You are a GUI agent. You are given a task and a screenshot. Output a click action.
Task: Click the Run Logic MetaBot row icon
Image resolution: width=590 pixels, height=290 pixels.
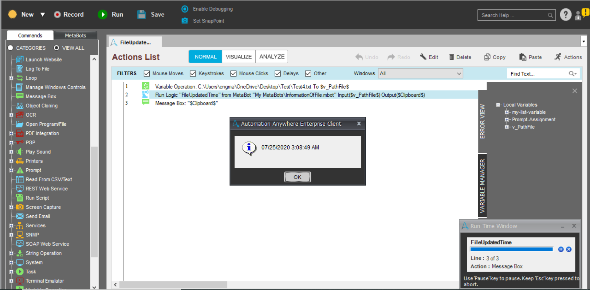(x=145, y=94)
